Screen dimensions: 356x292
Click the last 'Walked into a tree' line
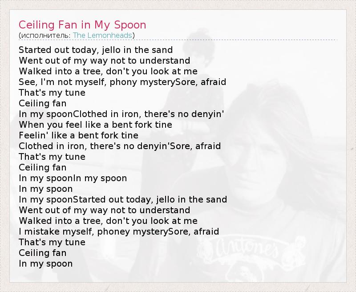tap(108, 221)
